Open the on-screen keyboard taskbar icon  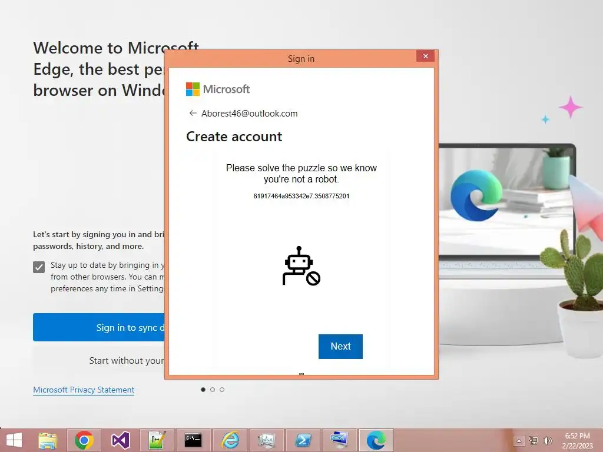point(339,440)
